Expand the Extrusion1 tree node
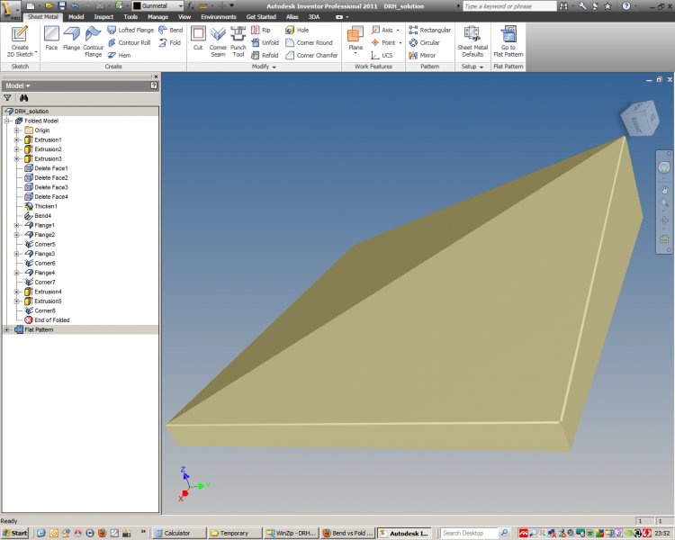This screenshot has height=540, width=675. tap(16, 140)
